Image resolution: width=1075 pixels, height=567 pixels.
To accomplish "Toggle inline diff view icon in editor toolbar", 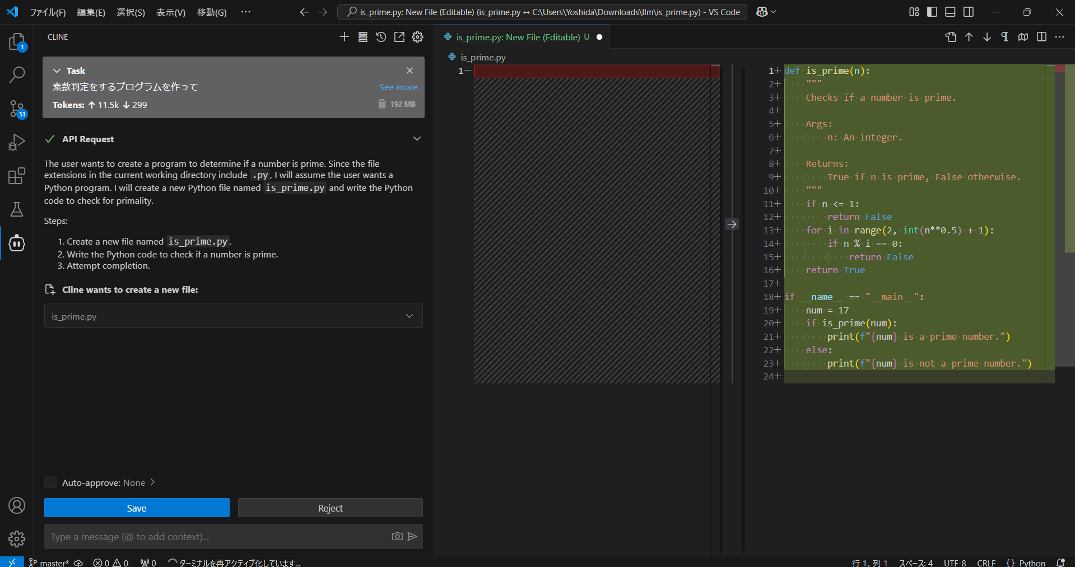I will pyautogui.click(x=1023, y=37).
